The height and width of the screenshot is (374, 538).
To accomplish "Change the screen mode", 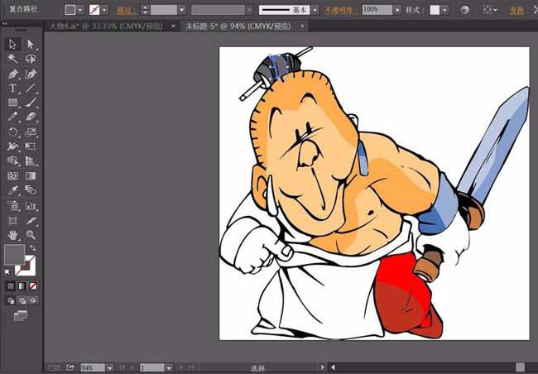I will pos(21,315).
